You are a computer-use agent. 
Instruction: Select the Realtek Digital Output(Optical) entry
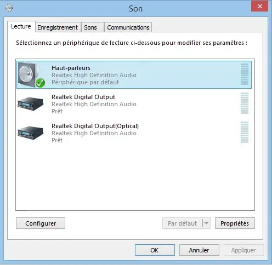tap(134, 133)
